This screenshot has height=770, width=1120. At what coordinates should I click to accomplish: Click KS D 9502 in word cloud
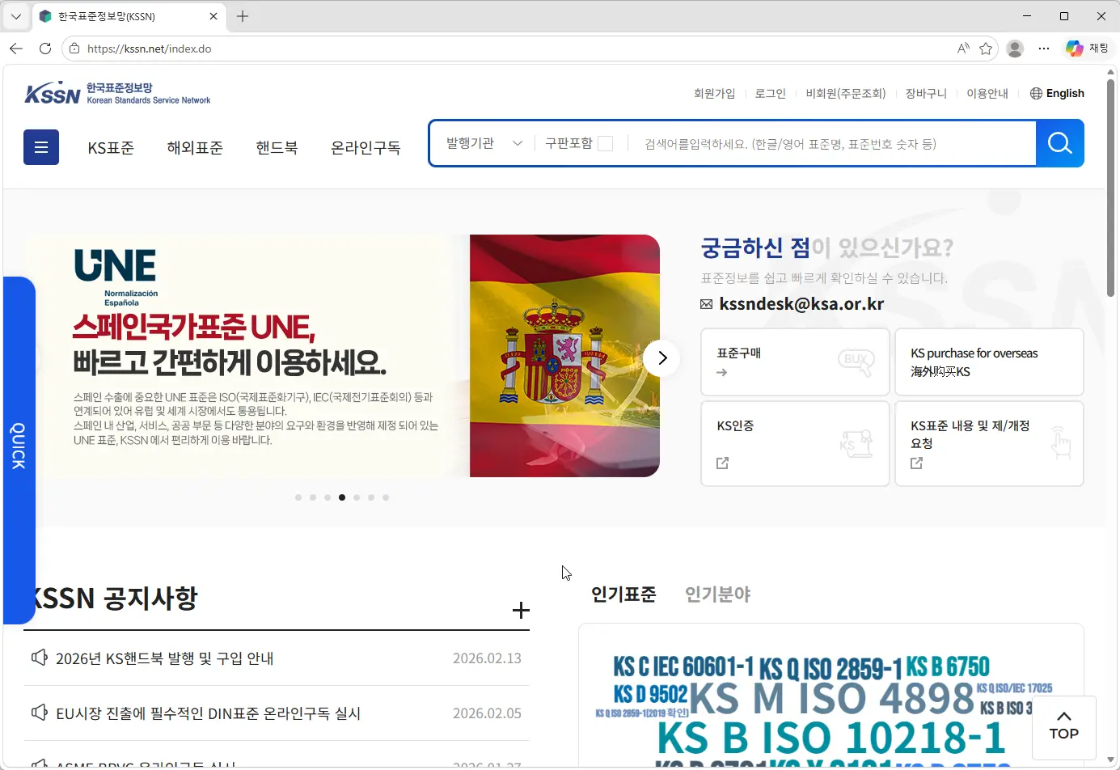click(x=650, y=695)
